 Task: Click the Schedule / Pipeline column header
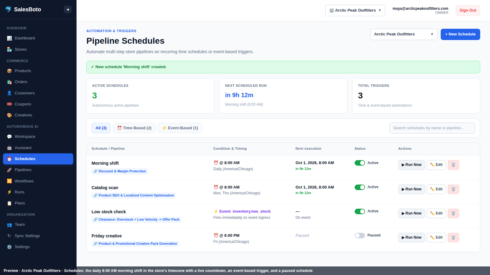tap(108, 149)
